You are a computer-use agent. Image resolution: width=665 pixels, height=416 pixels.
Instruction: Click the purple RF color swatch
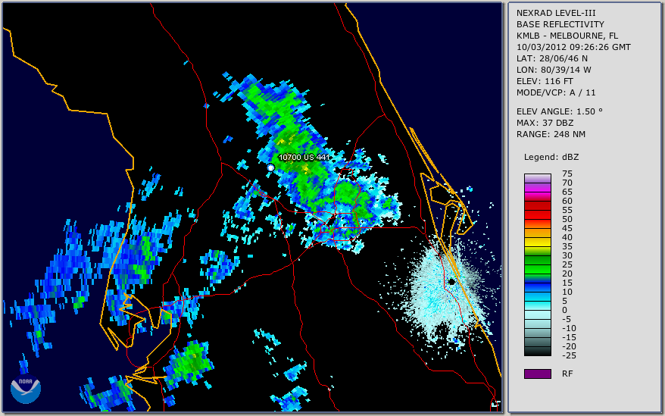(538, 374)
